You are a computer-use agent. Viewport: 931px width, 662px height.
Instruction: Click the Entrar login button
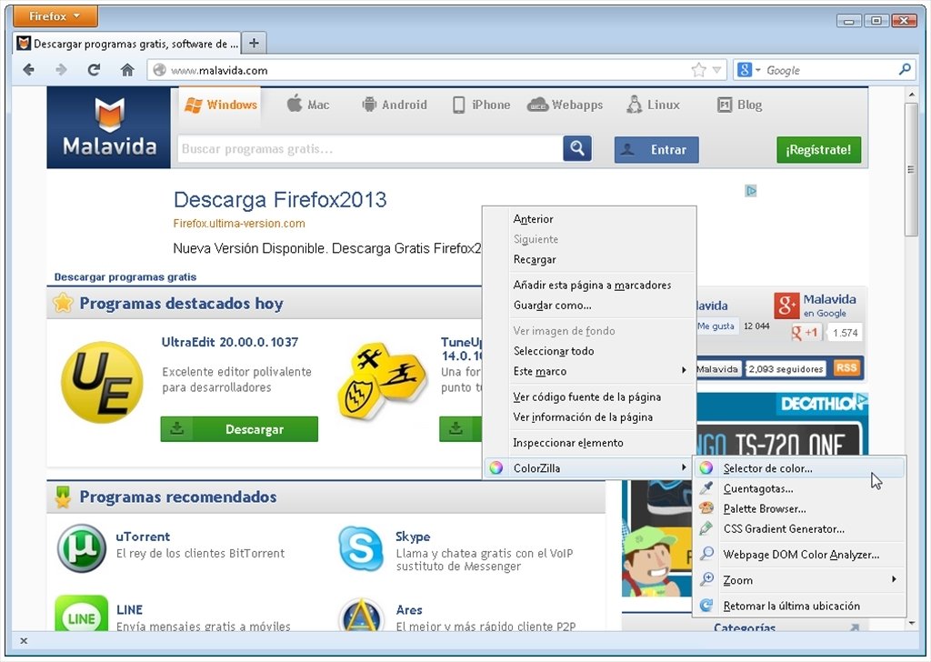click(x=656, y=150)
